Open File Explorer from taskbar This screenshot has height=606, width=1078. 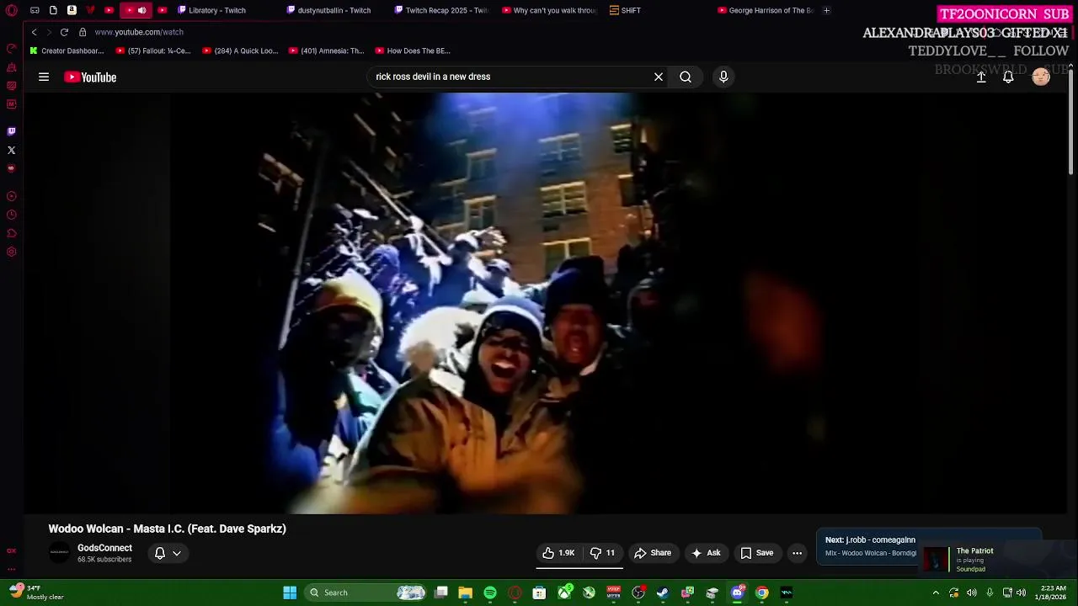click(465, 593)
